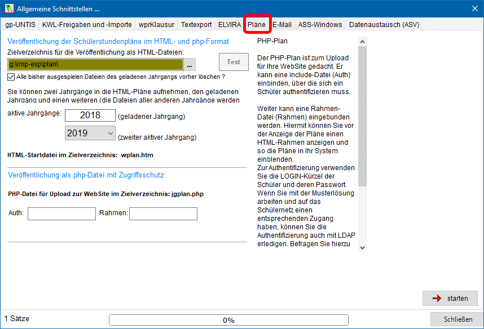
Task: Go to the Textexport tab
Action: coord(196,25)
